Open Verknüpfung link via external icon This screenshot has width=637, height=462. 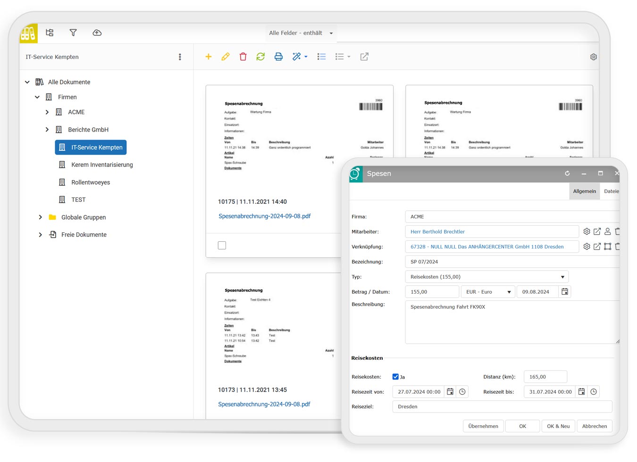[x=597, y=247]
